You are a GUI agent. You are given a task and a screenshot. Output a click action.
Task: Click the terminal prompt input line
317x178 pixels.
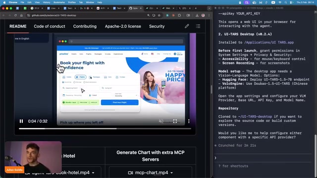pyautogui.click(x=263, y=158)
